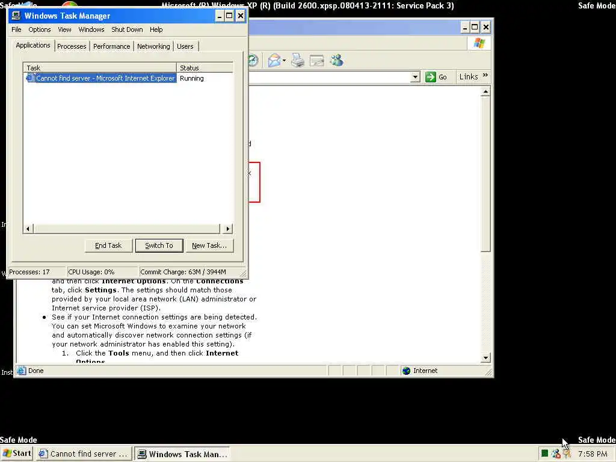Click the Switch To button
This screenshot has height=462, width=616.
(x=159, y=245)
